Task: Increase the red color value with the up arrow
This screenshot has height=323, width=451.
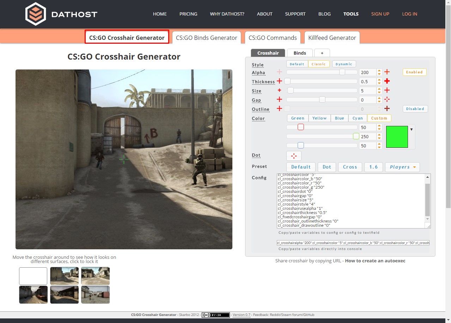Action: click(x=379, y=126)
